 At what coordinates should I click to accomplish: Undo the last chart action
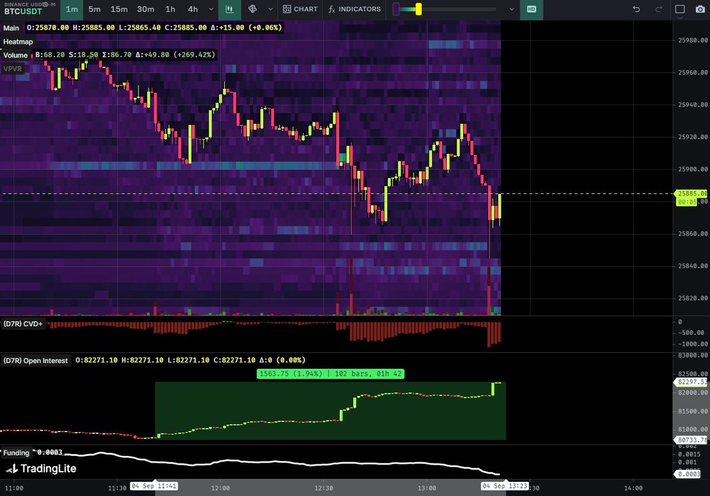[637, 9]
